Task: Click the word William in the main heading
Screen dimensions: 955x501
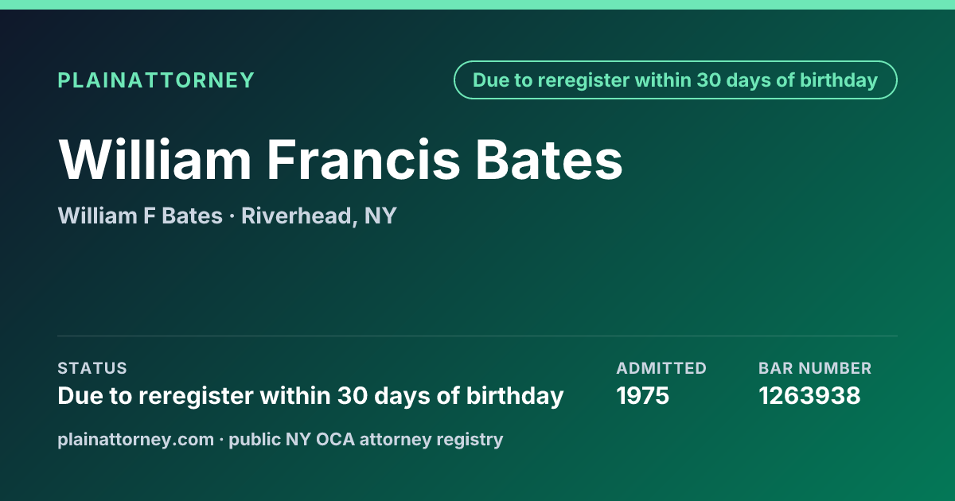Action: (x=154, y=160)
